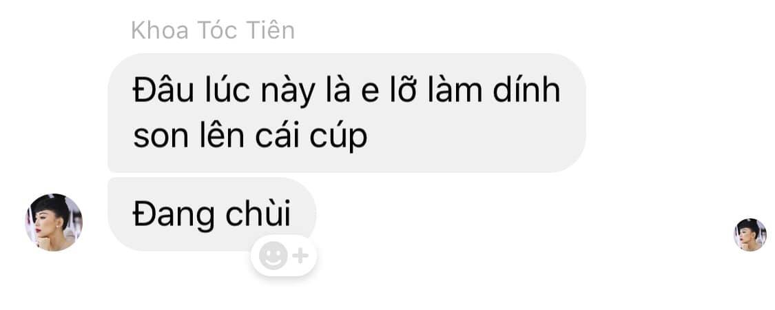Select the Đang chùi message bubble

pyautogui.click(x=211, y=214)
